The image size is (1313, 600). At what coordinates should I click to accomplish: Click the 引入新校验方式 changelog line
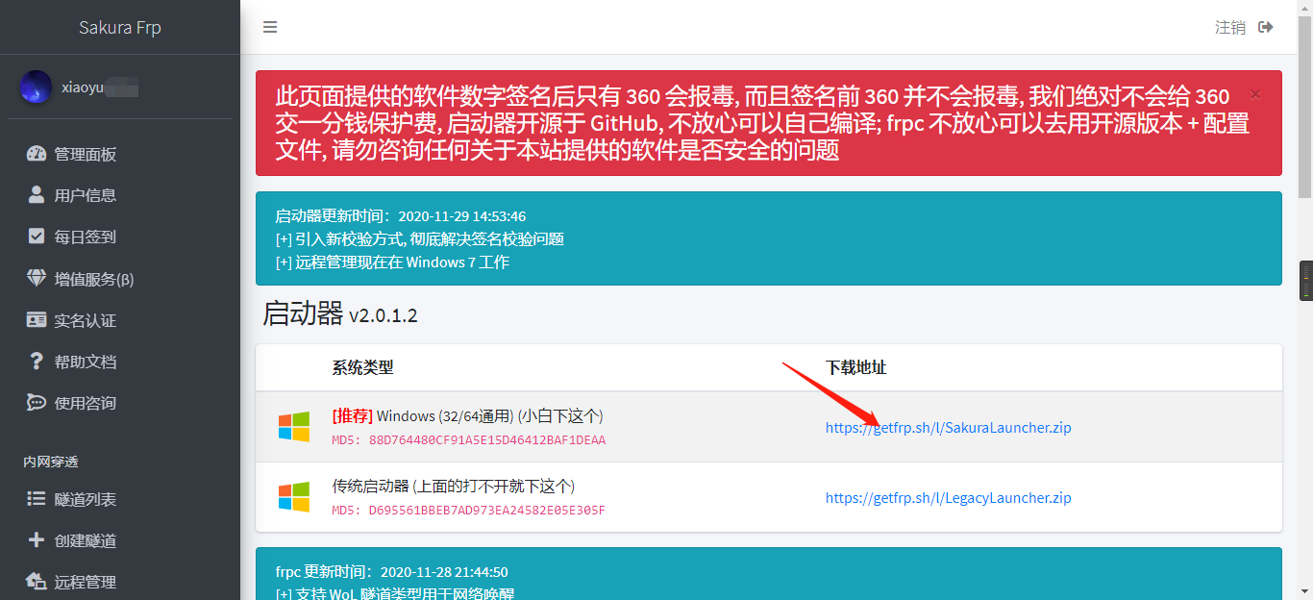coord(420,238)
